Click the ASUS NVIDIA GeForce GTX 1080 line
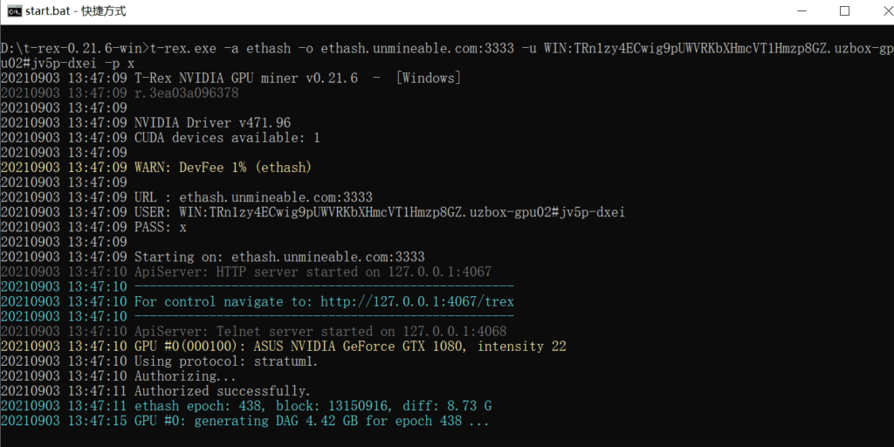This screenshot has height=447, width=894. click(x=349, y=347)
